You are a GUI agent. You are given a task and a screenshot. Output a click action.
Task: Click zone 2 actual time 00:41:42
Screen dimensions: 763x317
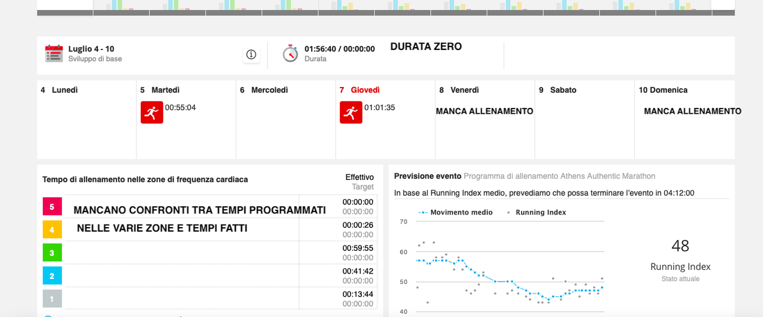coord(358,271)
